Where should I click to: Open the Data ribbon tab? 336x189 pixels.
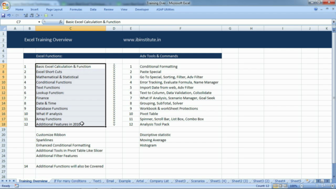[93, 9]
